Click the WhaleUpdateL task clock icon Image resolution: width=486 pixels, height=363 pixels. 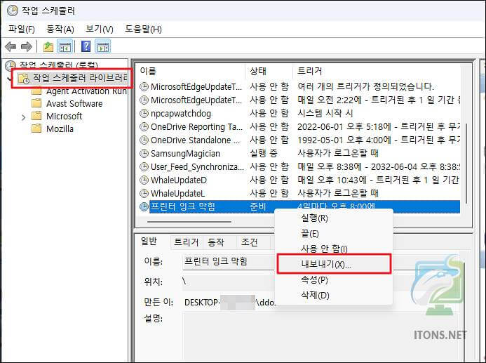[x=144, y=193]
